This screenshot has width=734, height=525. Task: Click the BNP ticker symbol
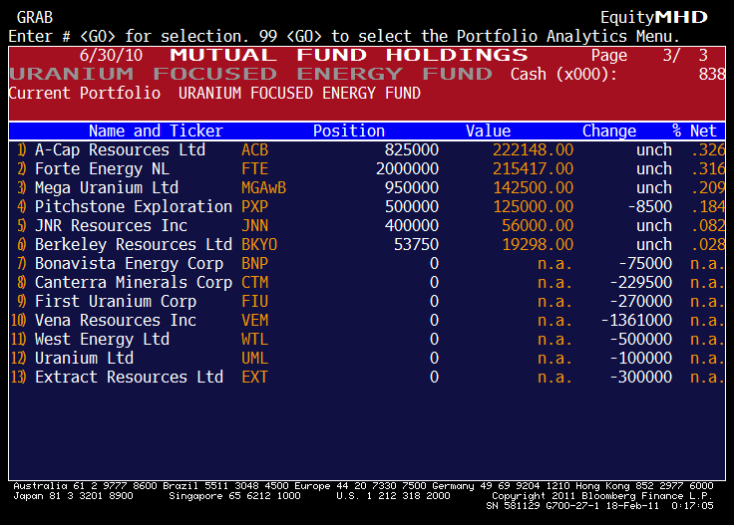tap(254, 264)
